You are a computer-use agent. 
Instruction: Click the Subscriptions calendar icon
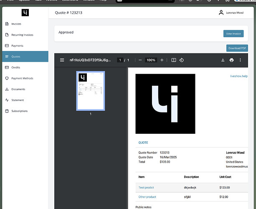(x=7, y=111)
